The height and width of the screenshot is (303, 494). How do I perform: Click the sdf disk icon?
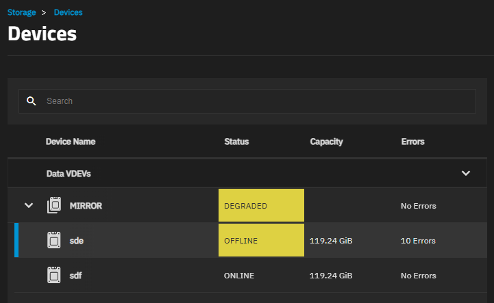[x=54, y=275]
